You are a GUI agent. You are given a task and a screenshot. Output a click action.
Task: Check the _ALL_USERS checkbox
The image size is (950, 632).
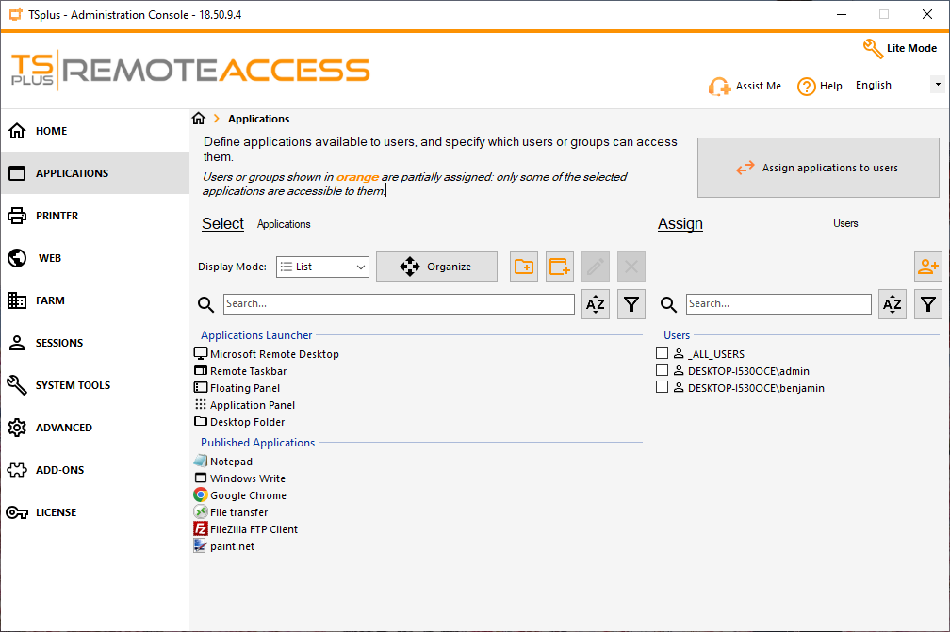tap(663, 353)
